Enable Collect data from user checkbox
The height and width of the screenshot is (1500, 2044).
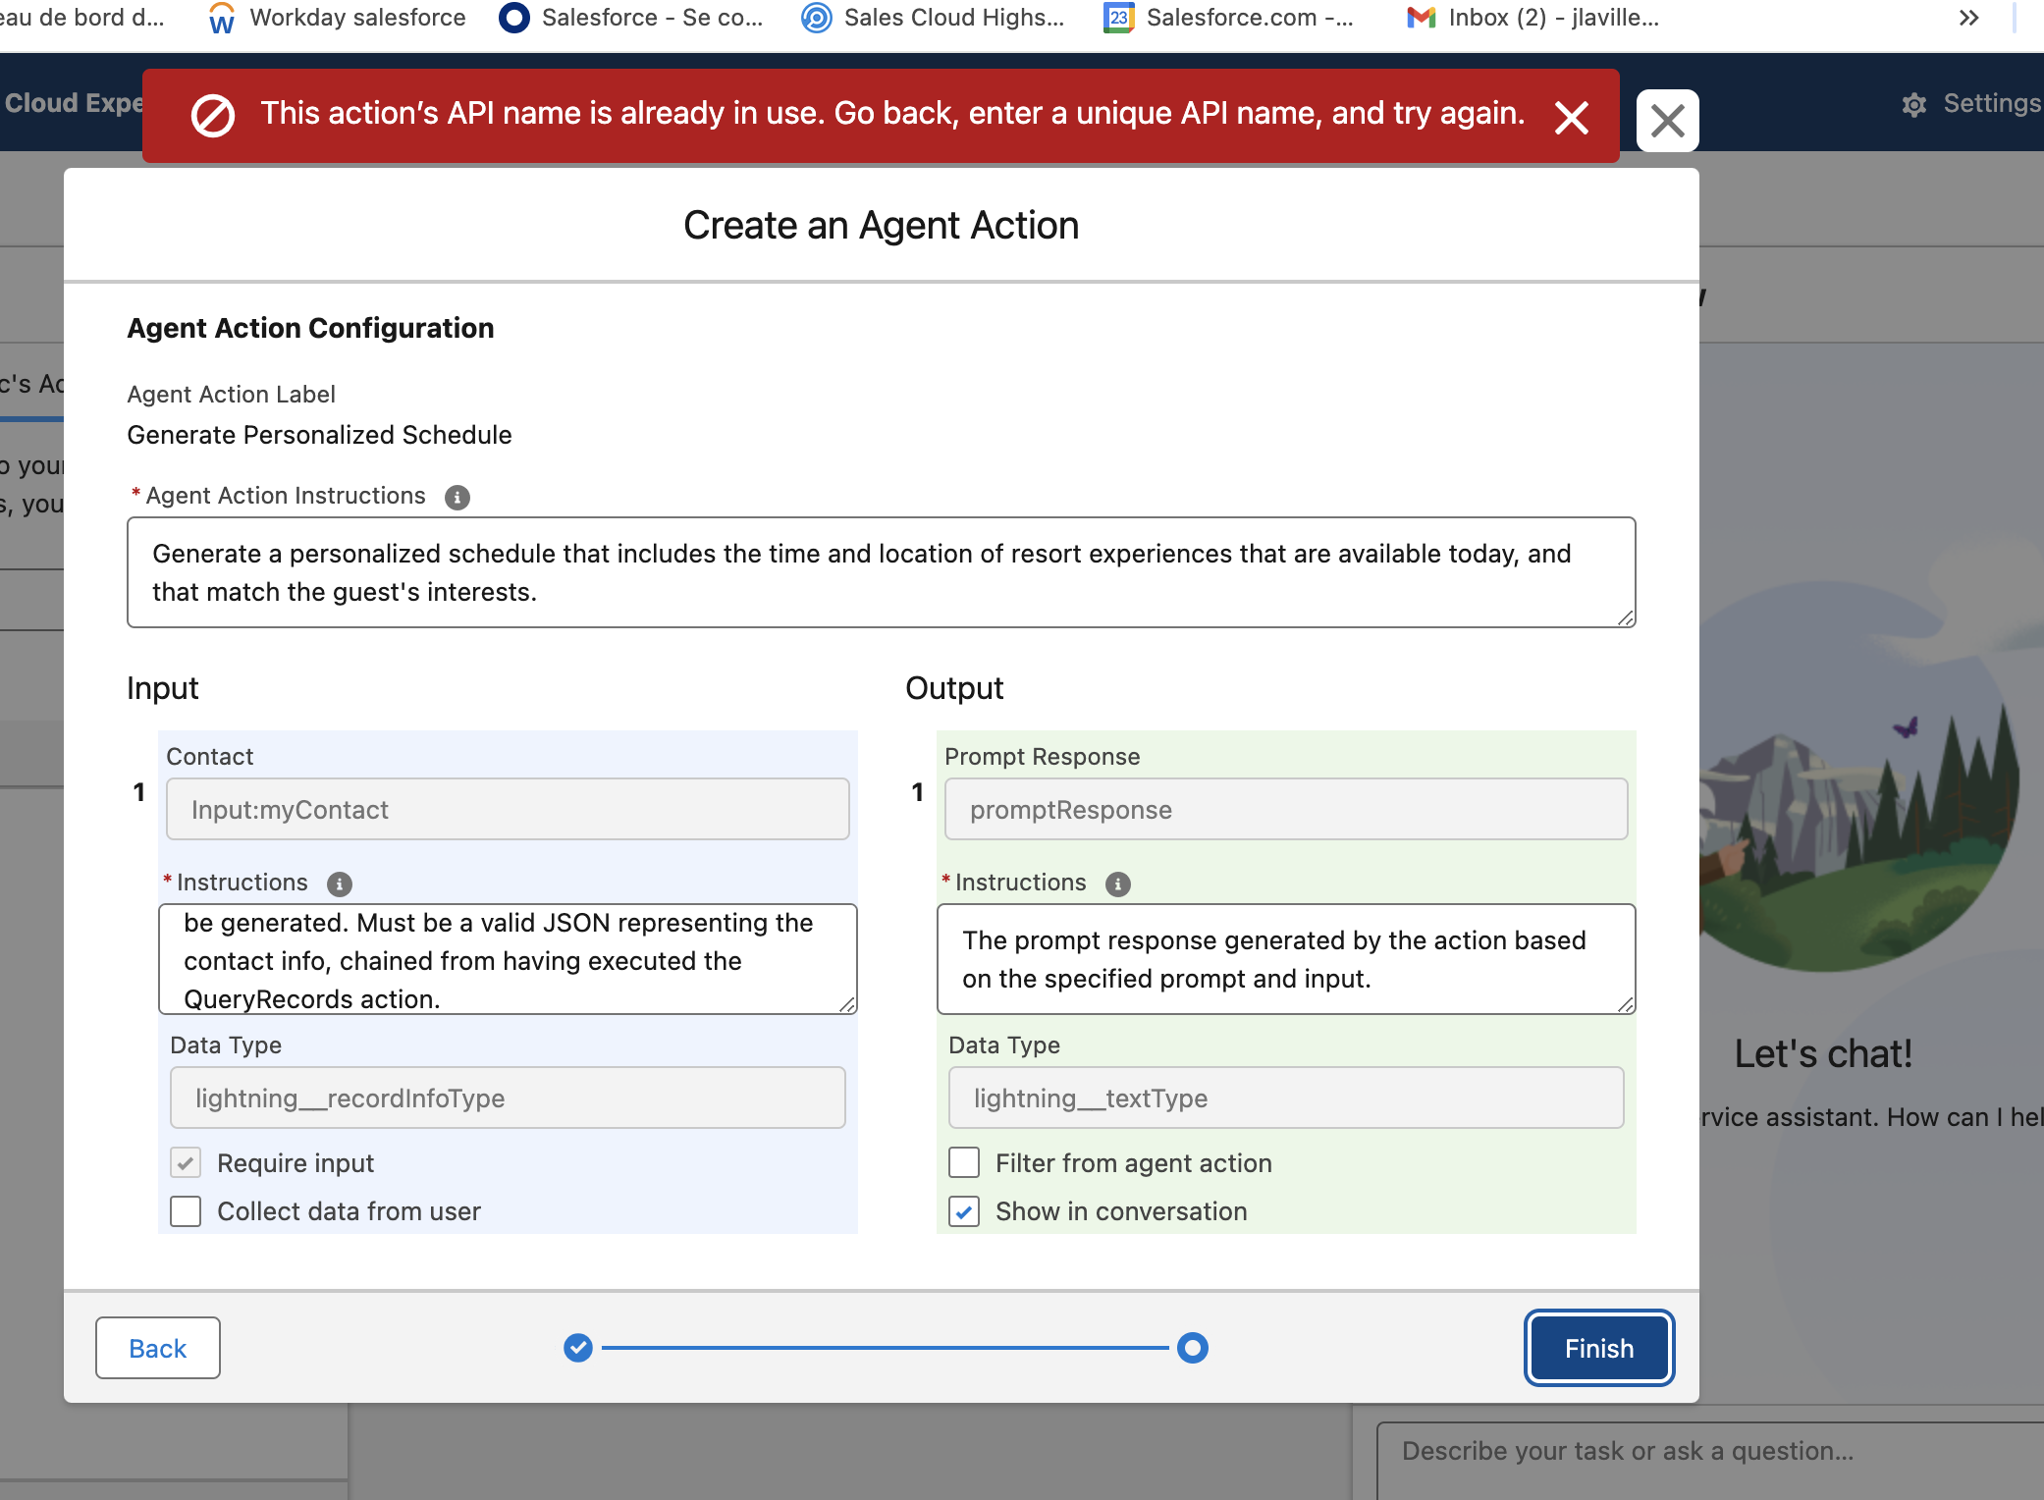coord(186,1211)
